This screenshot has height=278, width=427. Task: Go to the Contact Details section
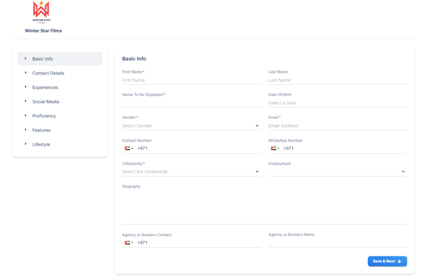[48, 73]
